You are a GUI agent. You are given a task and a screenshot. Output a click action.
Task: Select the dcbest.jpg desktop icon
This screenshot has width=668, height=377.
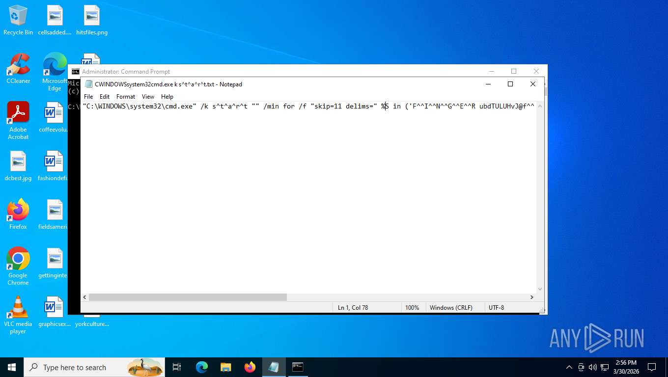tap(18, 166)
